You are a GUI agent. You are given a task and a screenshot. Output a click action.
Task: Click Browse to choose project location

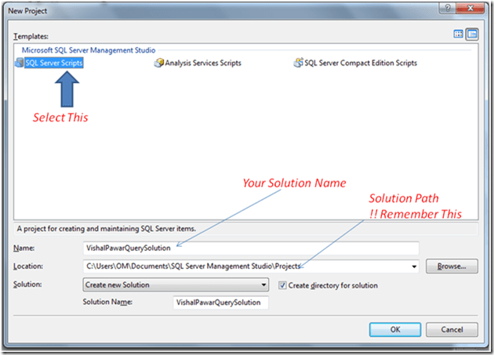pos(452,266)
